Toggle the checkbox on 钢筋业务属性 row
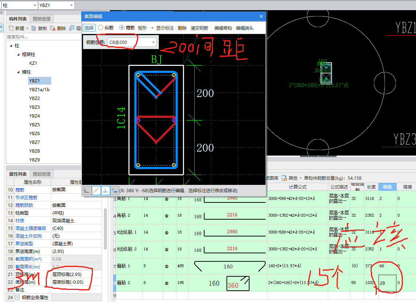This screenshot has width=416, height=302. point(17,297)
